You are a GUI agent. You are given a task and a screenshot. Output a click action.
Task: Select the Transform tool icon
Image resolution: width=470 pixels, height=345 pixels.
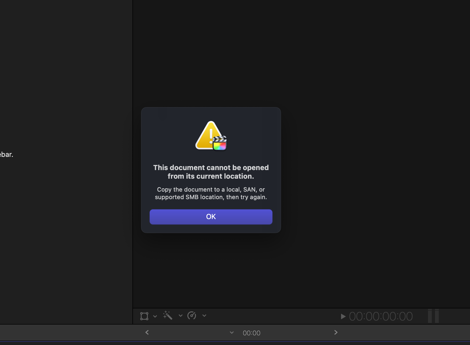[x=144, y=316]
